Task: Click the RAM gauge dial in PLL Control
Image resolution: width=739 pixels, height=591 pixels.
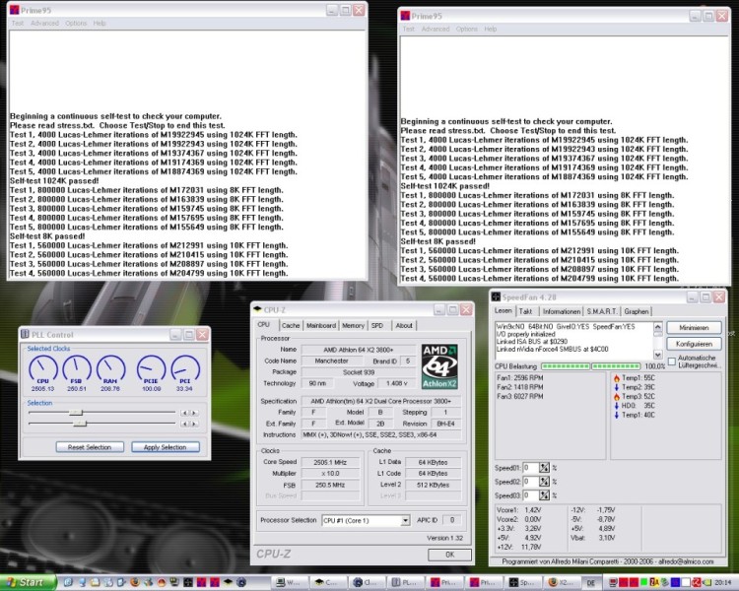Action: [110, 369]
